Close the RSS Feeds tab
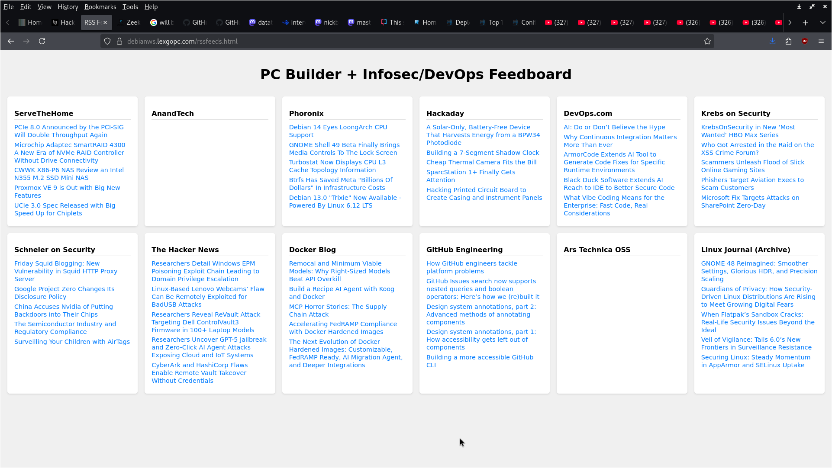Screen dimensions: 832x468 pyautogui.click(x=105, y=22)
